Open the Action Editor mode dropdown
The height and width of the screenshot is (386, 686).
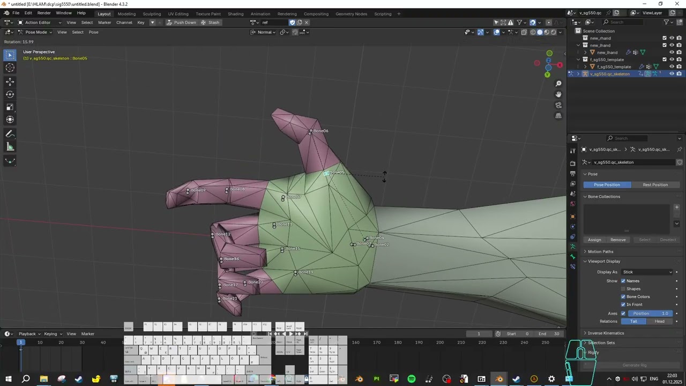40,23
